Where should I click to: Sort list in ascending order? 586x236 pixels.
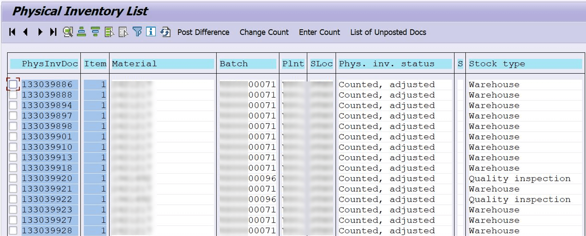pyautogui.click(x=82, y=32)
